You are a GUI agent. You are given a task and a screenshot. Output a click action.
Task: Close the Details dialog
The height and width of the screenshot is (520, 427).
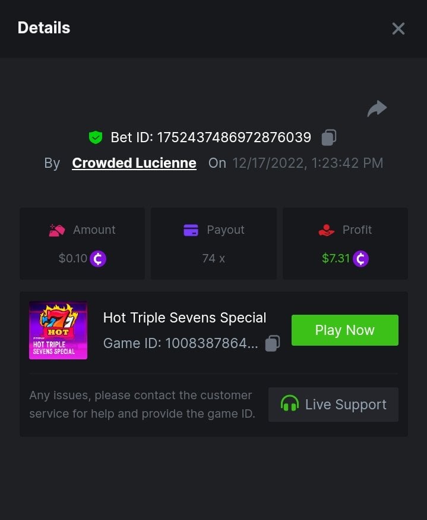pyautogui.click(x=398, y=29)
